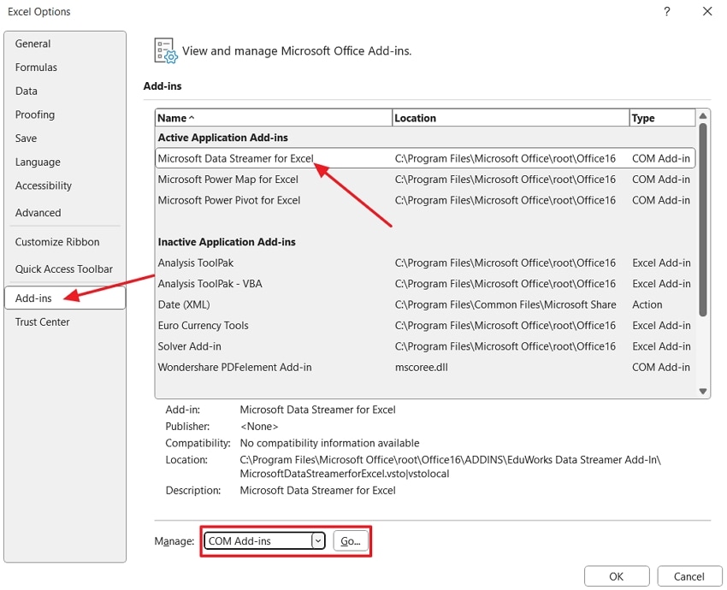Screen dimensions: 727x590
Task: Open the Manage dropdown arrow
Action: click(x=317, y=540)
